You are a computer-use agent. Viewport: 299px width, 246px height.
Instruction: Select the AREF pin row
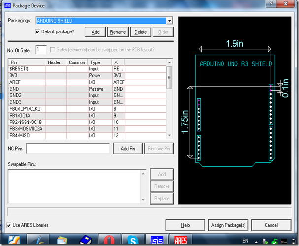[87, 82]
